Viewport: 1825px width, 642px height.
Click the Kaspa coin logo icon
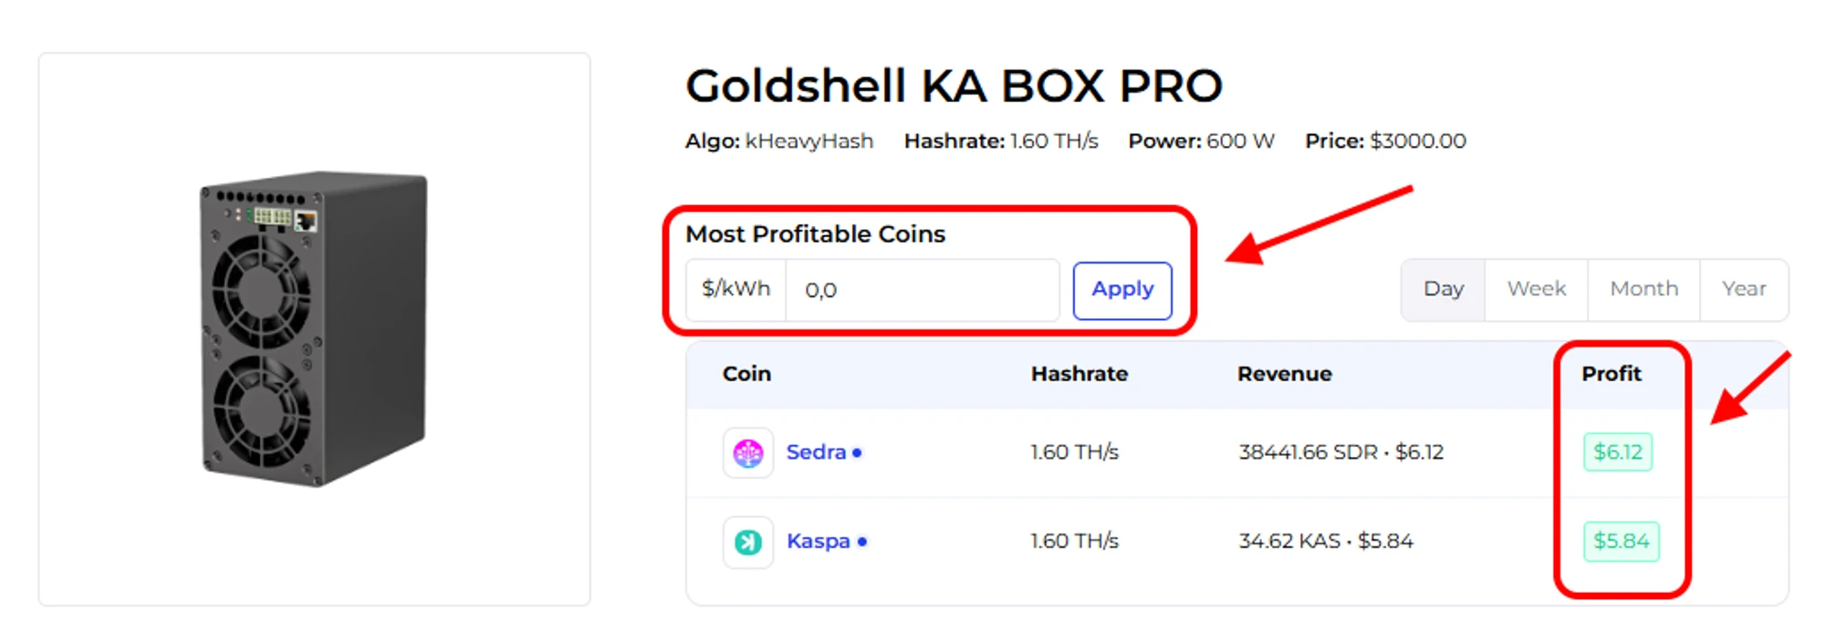point(748,542)
